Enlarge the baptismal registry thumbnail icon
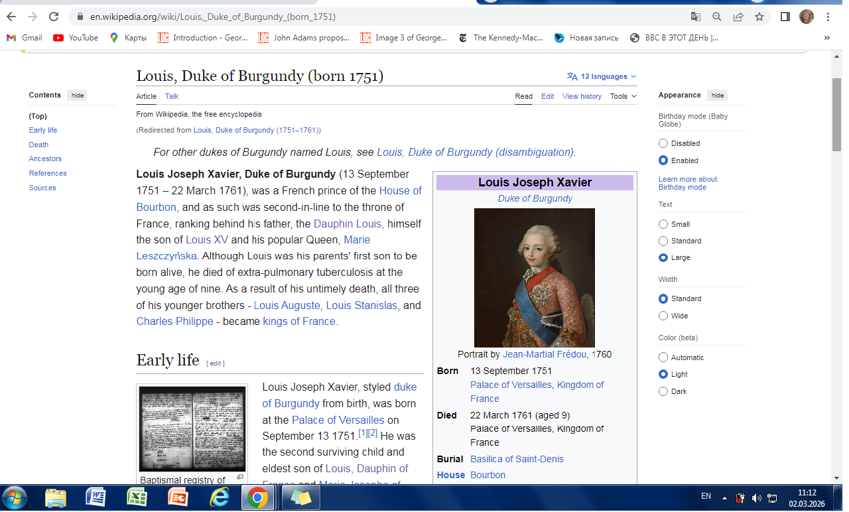849x512 pixels. tap(239, 477)
